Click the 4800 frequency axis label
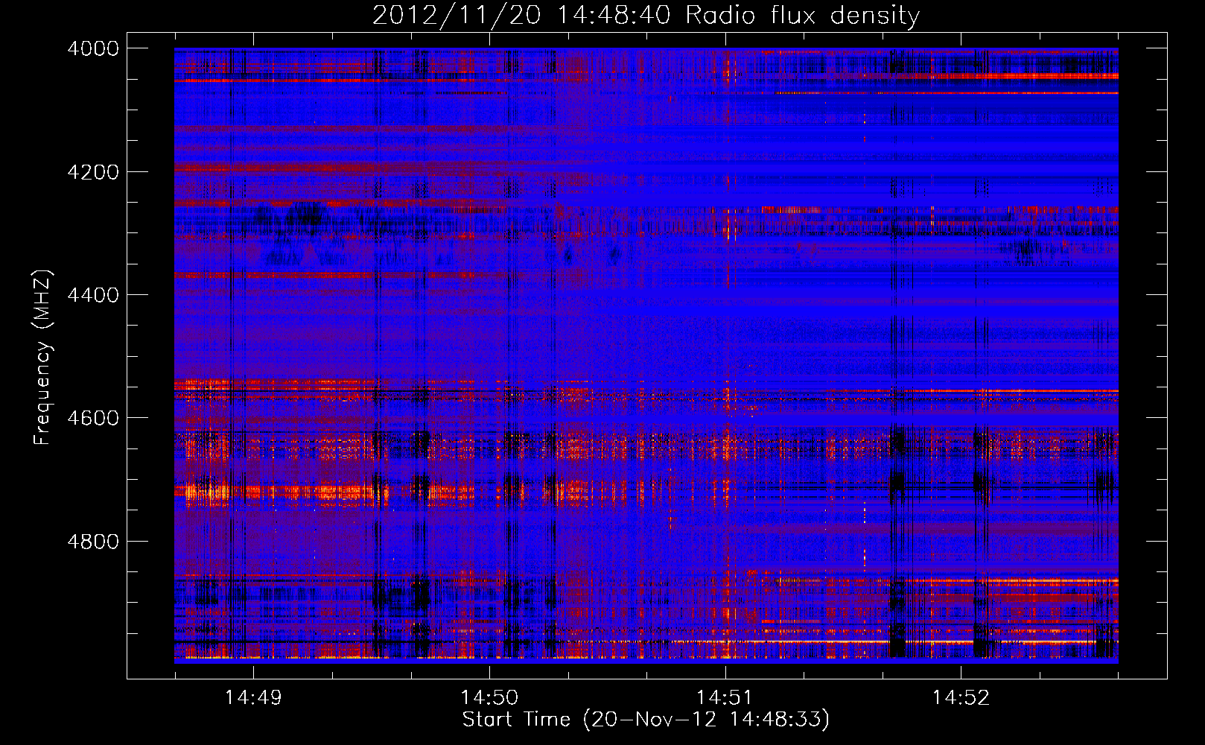1205x745 pixels. coord(93,541)
